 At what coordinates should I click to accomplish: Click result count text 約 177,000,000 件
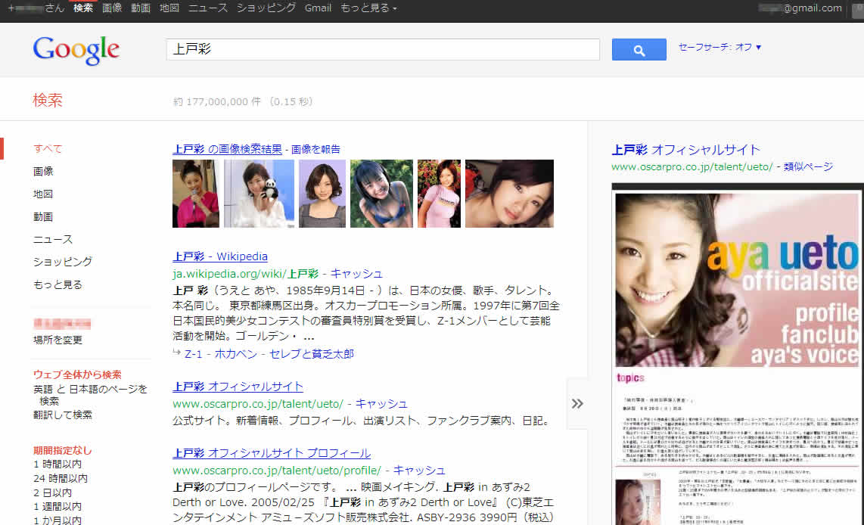[x=217, y=102]
